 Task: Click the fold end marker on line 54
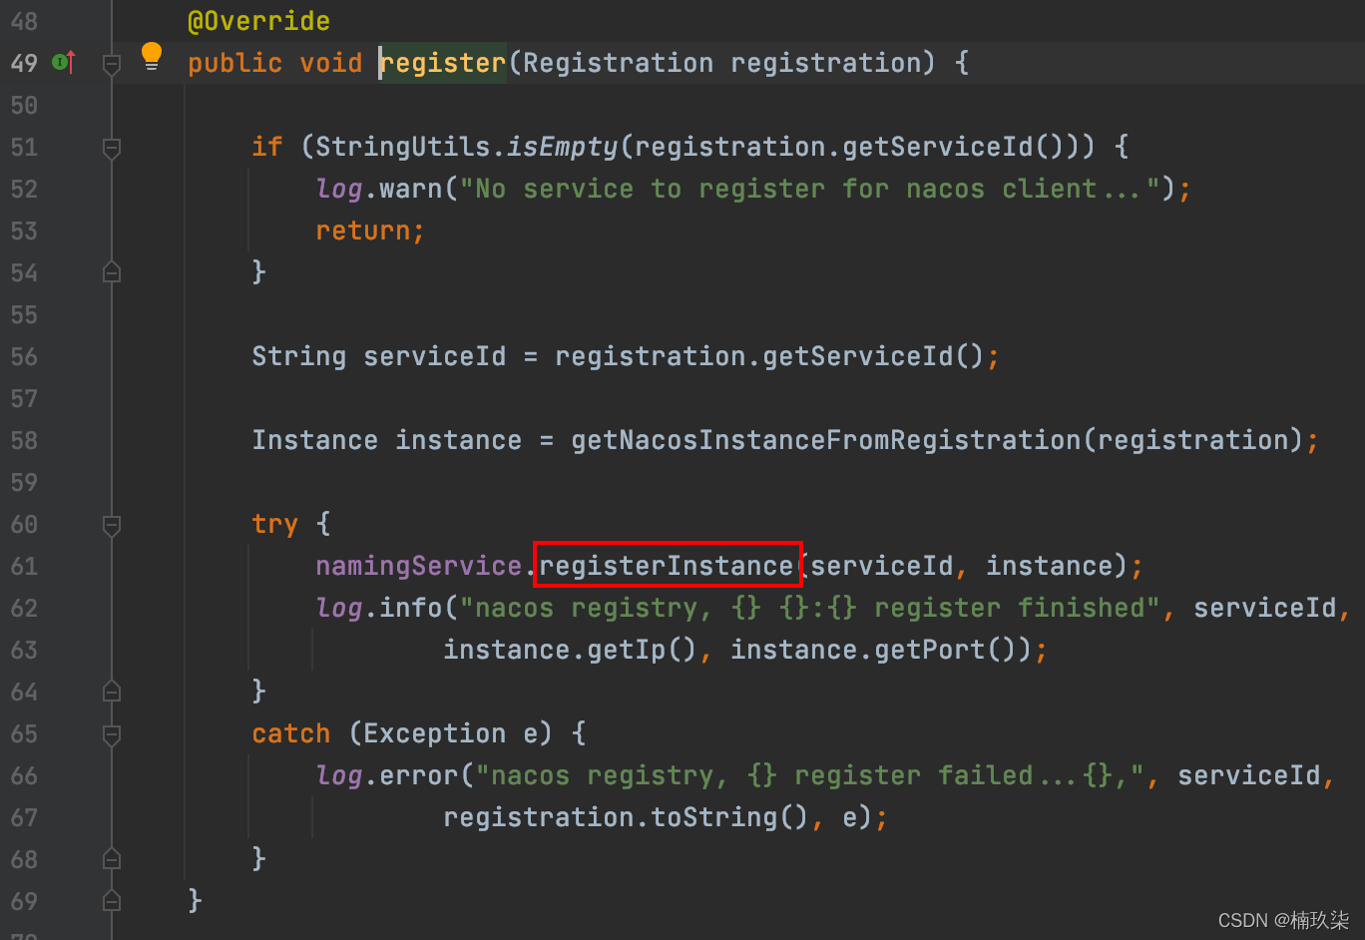[112, 272]
